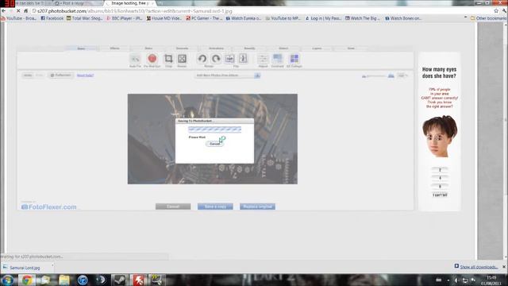The image size is (508, 286).
Task: Bookmark this page with the star icon
Action: click(496, 10)
